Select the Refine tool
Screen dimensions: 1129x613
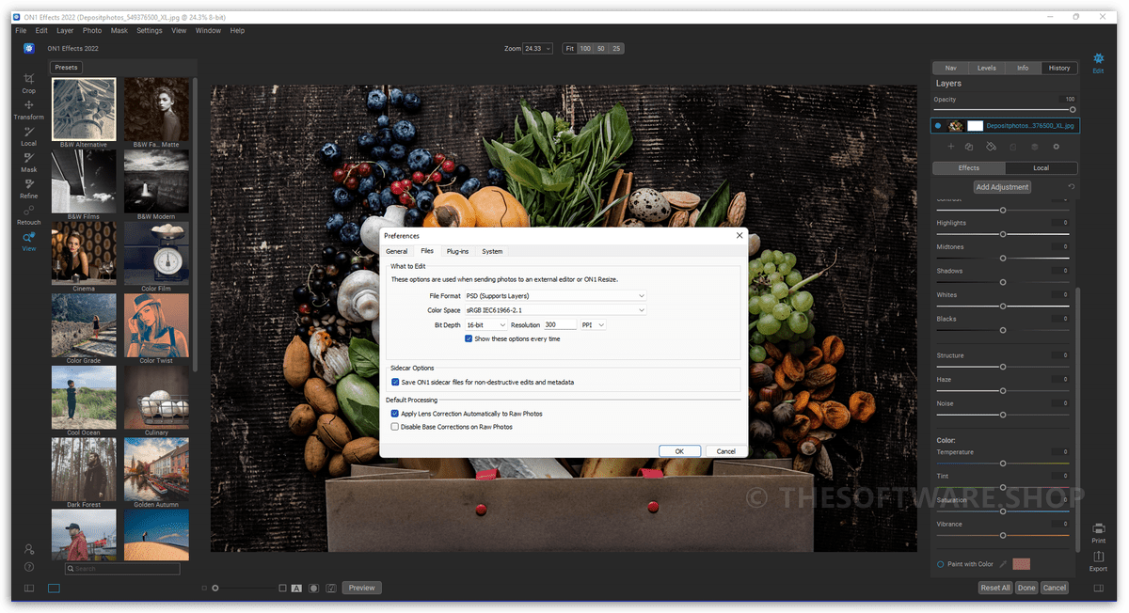coord(29,188)
